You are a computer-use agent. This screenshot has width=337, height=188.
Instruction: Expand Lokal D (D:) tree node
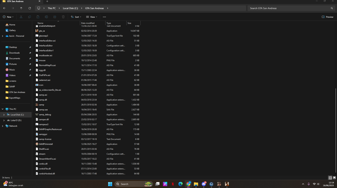(4, 120)
